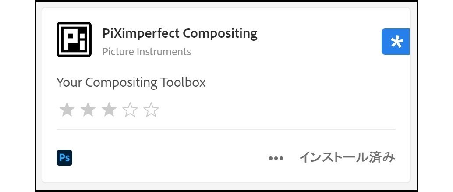Give five stars with the last star
Image resolution: width=453 pixels, height=192 pixels.
pos(151,110)
